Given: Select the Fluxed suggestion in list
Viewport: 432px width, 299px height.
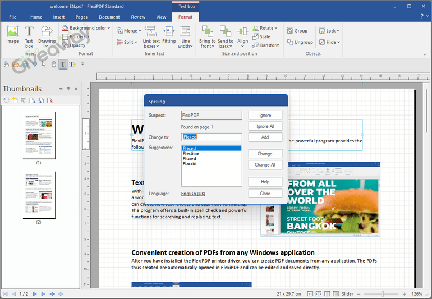Looking at the screenshot, I should (189, 159).
